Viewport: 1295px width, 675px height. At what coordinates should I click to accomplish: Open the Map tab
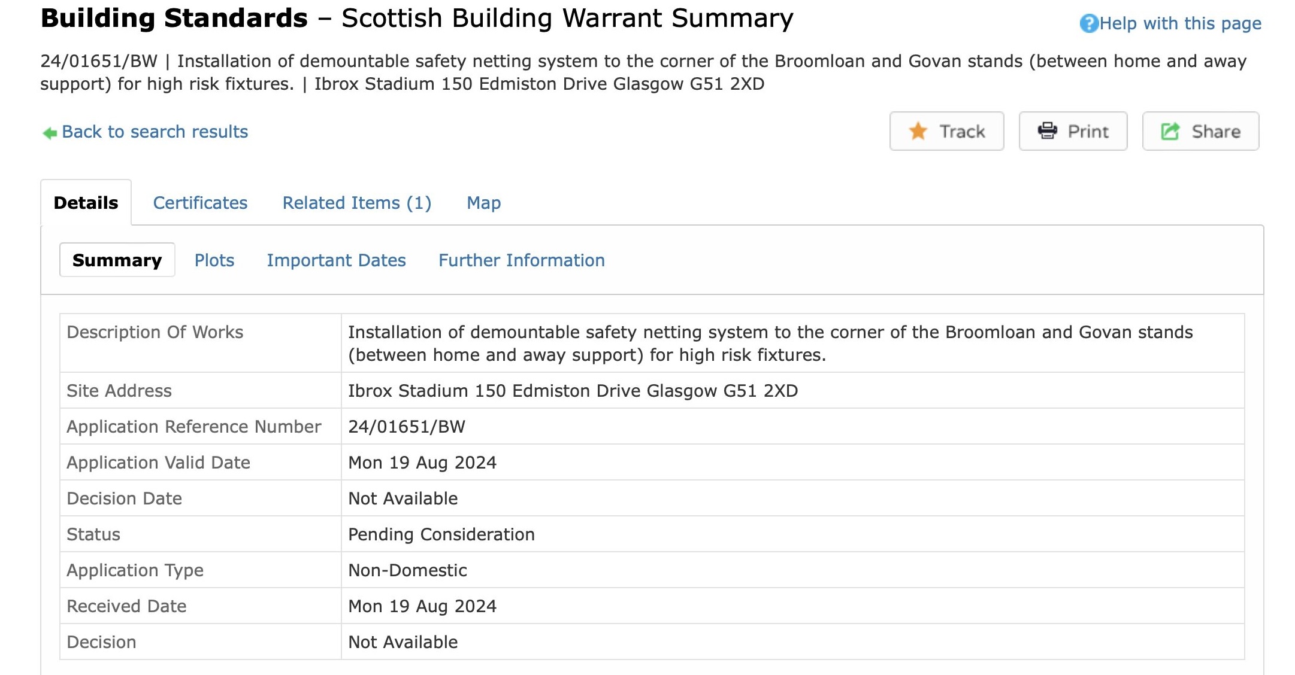[x=483, y=203]
